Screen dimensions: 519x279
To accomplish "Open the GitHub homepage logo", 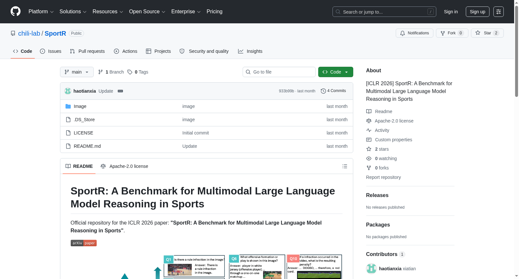I will tap(16, 12).
